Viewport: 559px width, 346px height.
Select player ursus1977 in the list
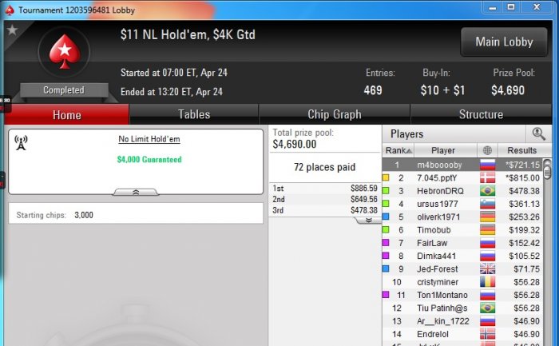pyautogui.click(x=462, y=204)
